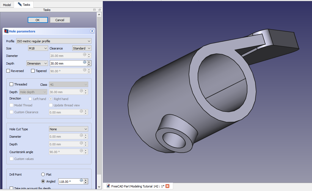Click the Hole parameters feature icon

pos(6,31)
